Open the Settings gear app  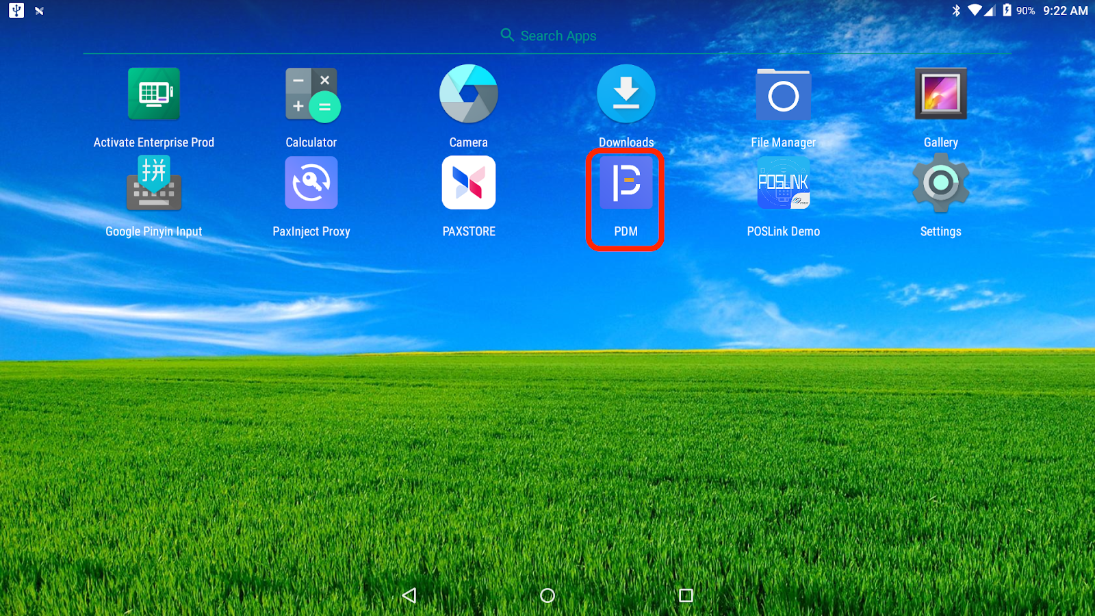point(941,182)
